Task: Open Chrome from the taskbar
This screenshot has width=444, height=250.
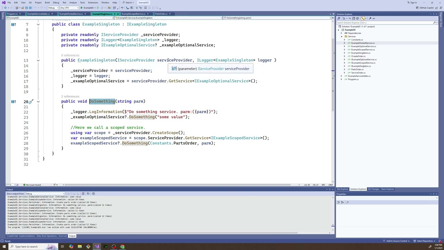Action: pyautogui.click(x=122, y=247)
